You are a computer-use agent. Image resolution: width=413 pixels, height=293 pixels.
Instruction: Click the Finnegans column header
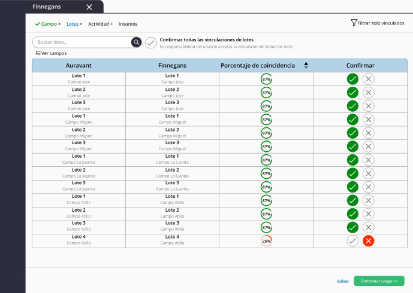click(x=172, y=65)
